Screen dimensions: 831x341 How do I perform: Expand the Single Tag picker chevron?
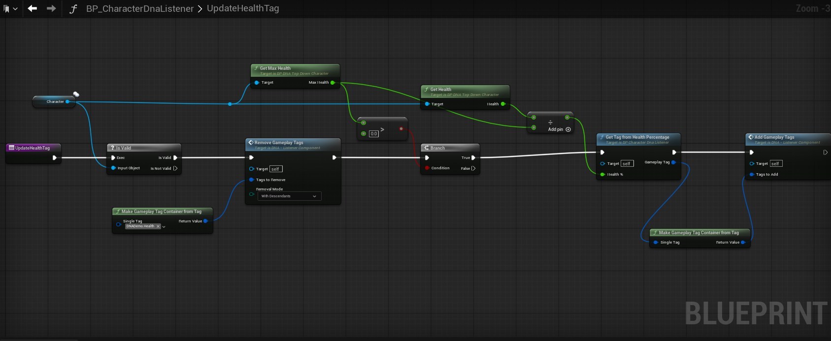(x=164, y=227)
